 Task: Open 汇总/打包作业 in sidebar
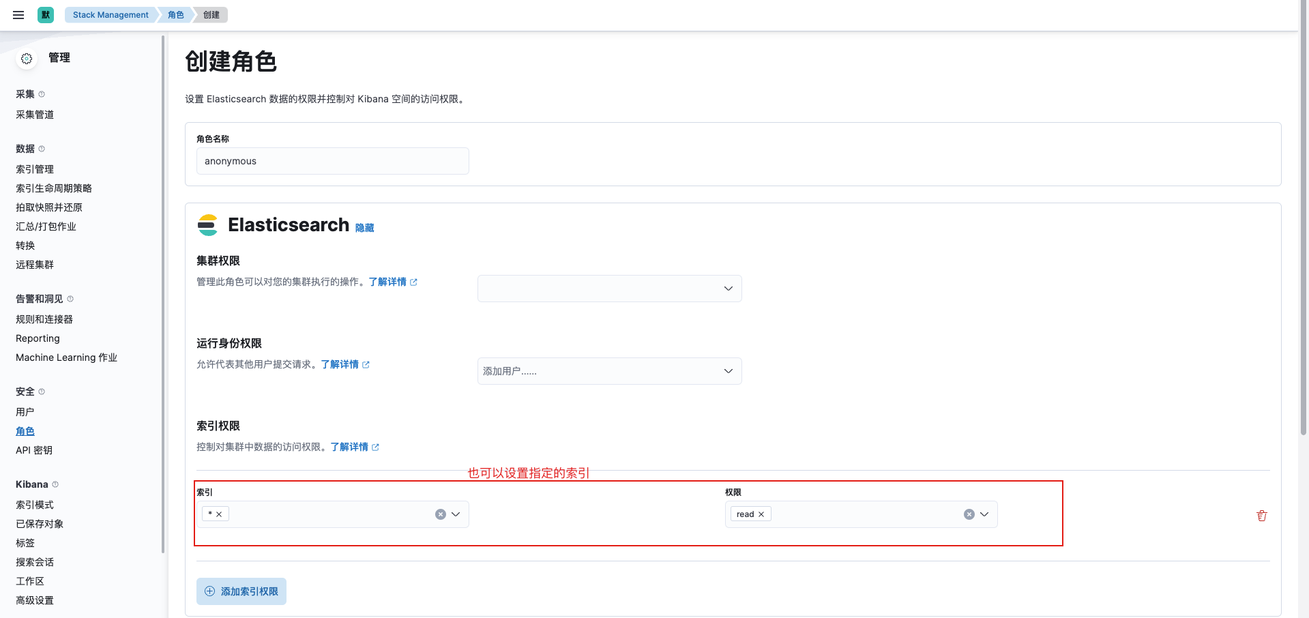click(46, 226)
